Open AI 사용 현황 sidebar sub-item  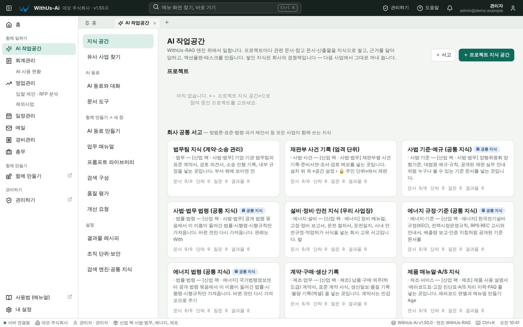pos(28,71)
